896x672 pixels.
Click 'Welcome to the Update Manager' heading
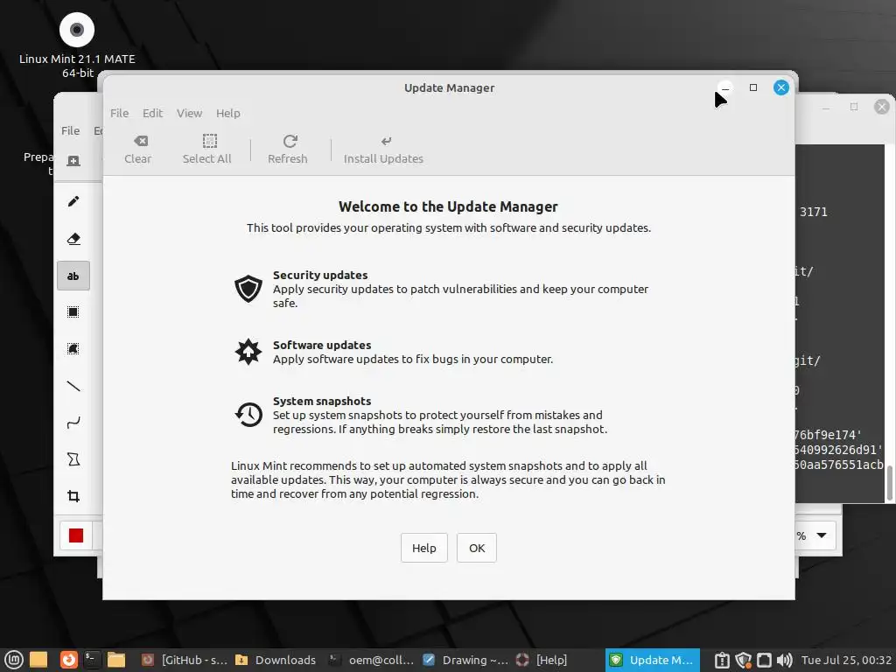(x=448, y=206)
